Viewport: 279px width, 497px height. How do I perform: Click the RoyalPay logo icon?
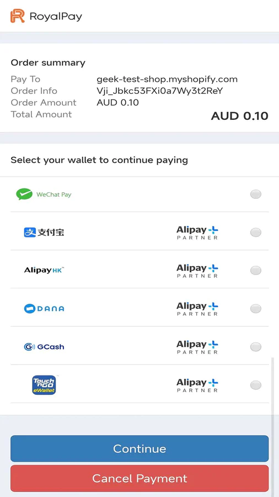(x=18, y=16)
